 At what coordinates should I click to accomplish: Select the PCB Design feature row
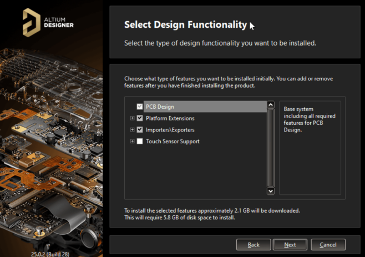205,107
